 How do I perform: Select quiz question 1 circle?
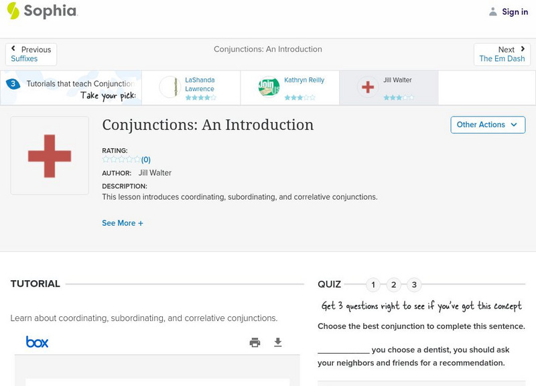point(373,285)
